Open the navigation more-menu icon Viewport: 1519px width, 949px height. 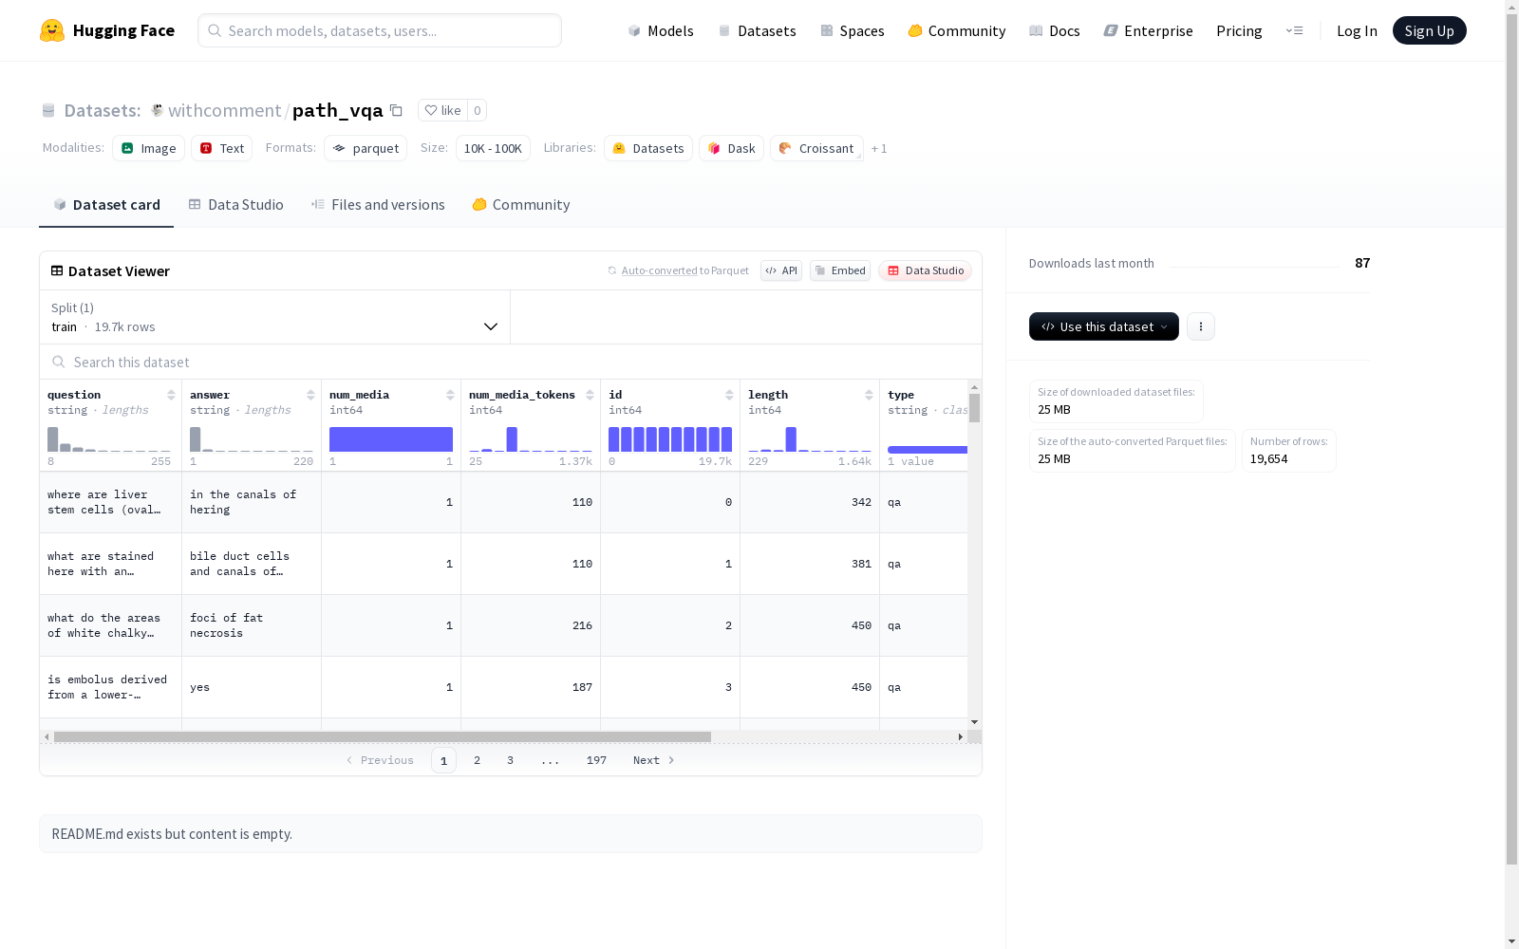click(x=1294, y=30)
